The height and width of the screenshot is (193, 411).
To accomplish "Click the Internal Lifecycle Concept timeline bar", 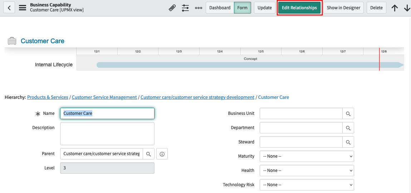I will click(x=250, y=65).
